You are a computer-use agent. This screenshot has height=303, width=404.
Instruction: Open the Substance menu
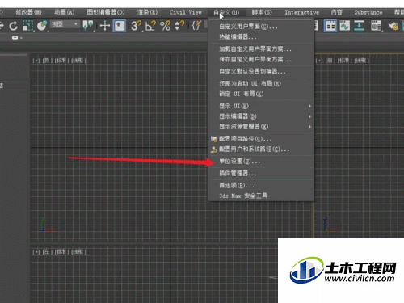pyautogui.click(x=368, y=12)
